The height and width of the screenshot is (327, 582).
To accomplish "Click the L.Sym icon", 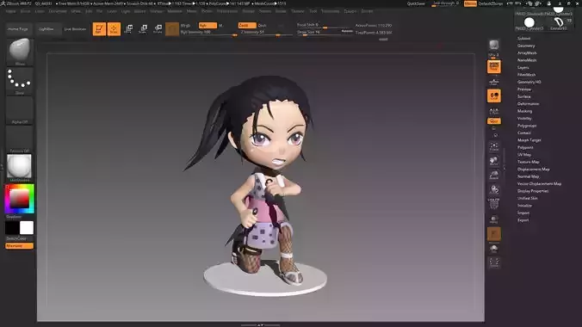I will pos(493,111).
